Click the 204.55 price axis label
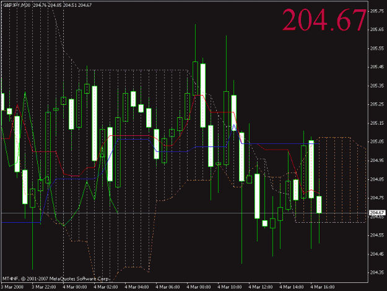 [x=377, y=235]
